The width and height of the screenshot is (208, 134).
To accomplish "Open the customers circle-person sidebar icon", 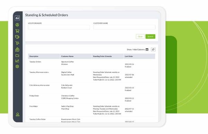I will (17, 25).
